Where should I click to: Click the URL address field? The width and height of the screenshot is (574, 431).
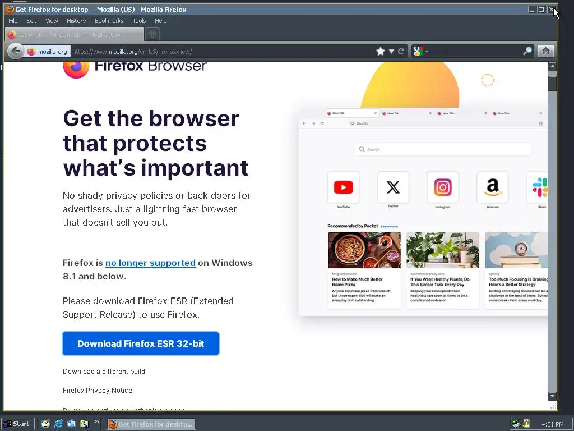221,52
